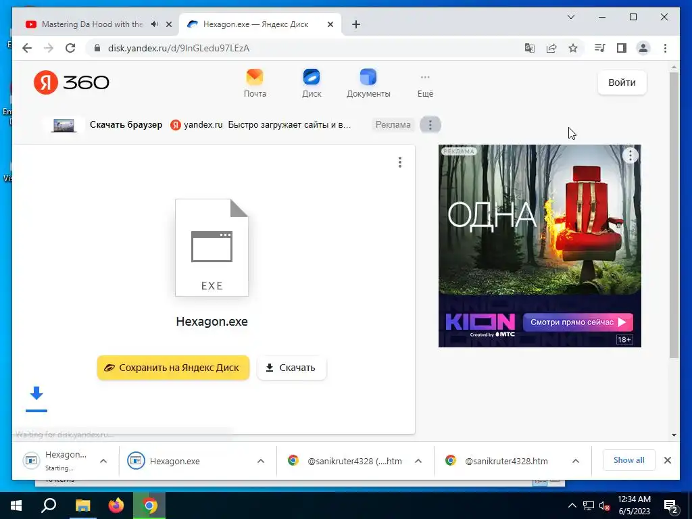Click the page vertical scrollbar
Image resolution: width=692 pixels, height=519 pixels.
tap(674, 214)
